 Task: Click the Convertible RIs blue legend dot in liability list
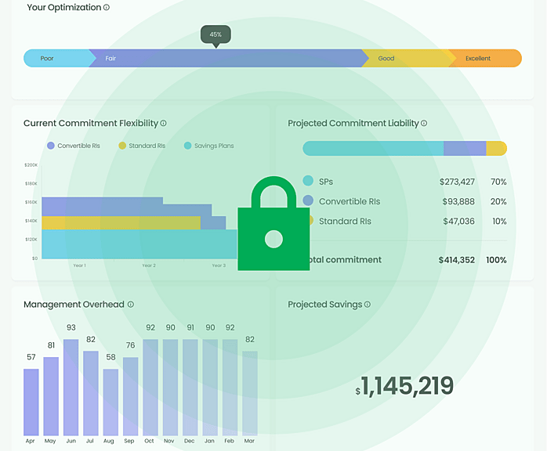coord(308,200)
